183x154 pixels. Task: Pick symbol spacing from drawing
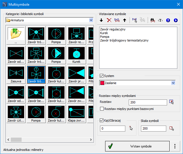click(x=171, y=102)
